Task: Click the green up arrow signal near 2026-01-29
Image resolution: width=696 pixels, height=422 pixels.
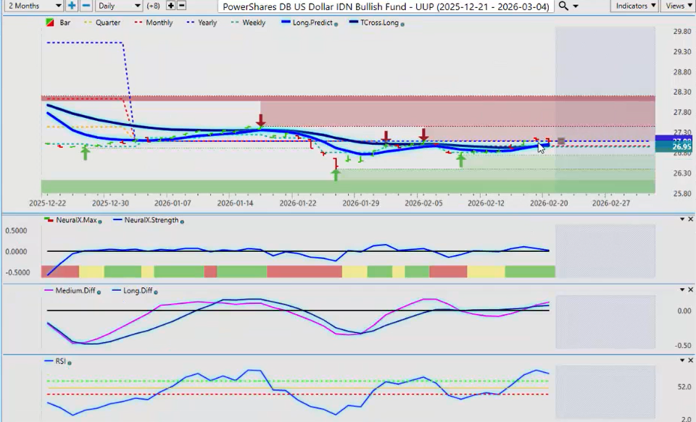Action: (x=336, y=174)
